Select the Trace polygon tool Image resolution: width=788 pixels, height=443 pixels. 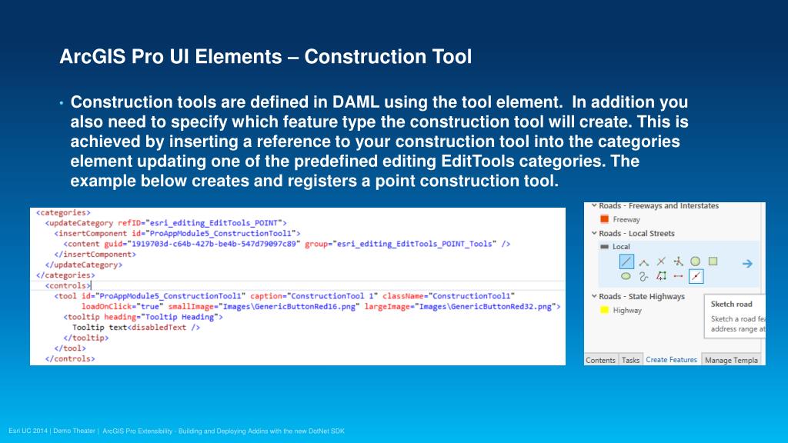click(x=661, y=276)
